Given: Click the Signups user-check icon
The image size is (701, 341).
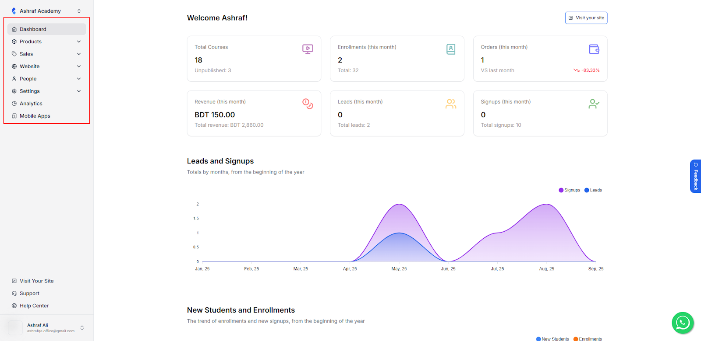Looking at the screenshot, I should click(x=594, y=104).
